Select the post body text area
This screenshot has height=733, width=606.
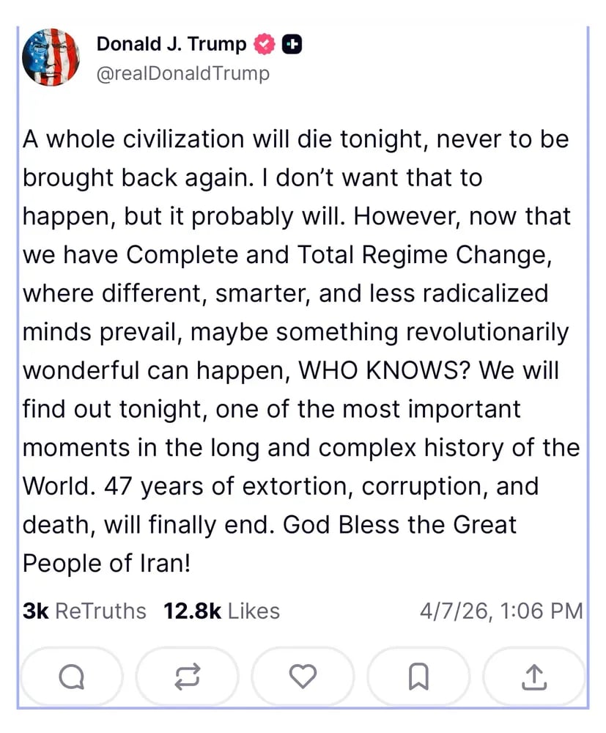(x=297, y=350)
